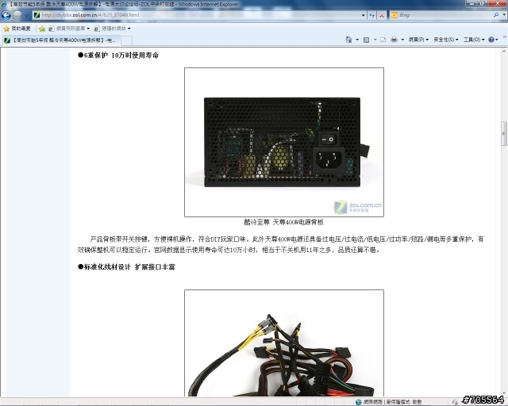The height and width of the screenshot is (406, 508).
Task: Click the ZOL site favicon in address bar
Action: coord(37,15)
